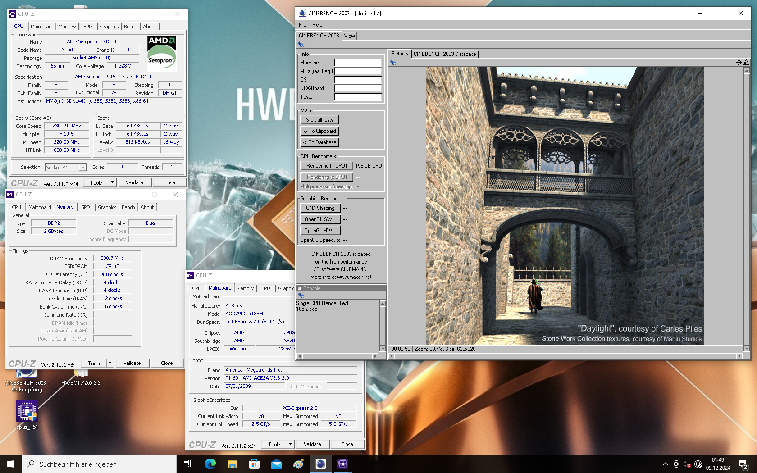This screenshot has height=473, width=757.
Task: Click the CPU-Z title icon of the Mainboard window
Action: 190,276
